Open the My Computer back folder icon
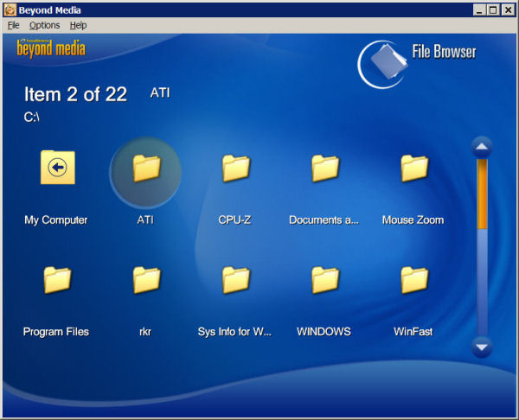The height and width of the screenshot is (420, 519). (x=58, y=168)
